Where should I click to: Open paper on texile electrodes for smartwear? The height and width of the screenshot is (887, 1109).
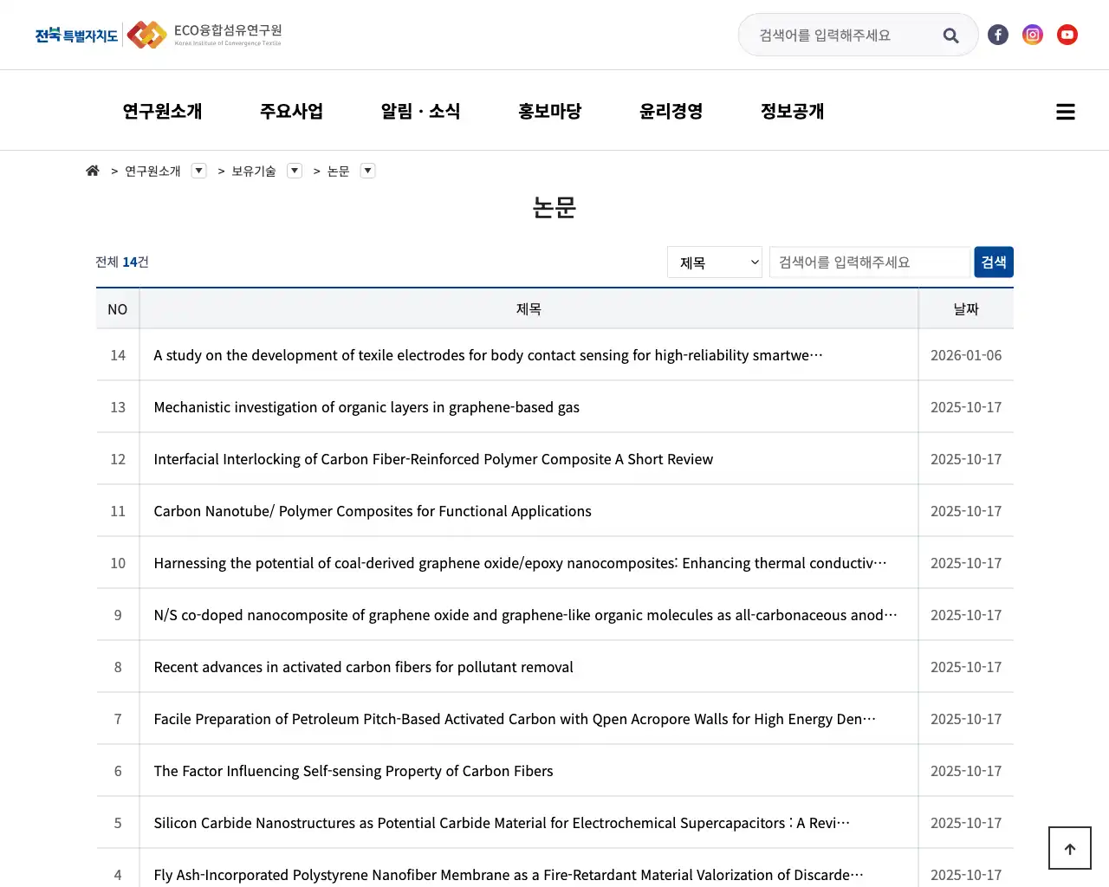click(x=488, y=355)
